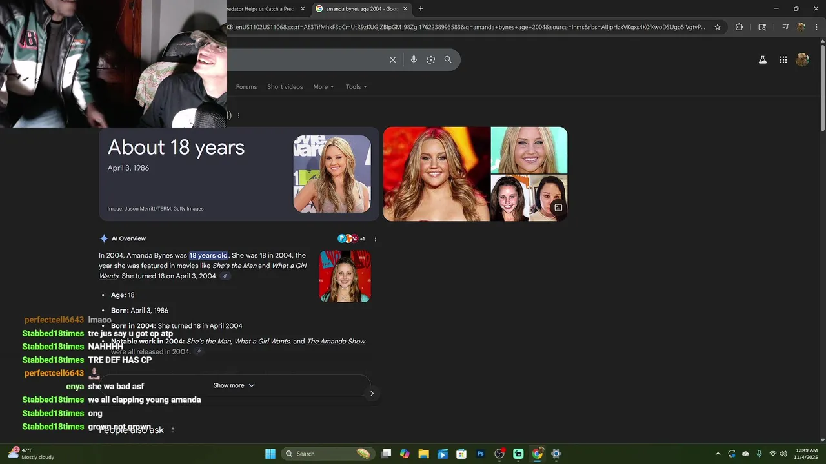Open the Chrome media controls icon
The image size is (826, 464).
(785, 27)
